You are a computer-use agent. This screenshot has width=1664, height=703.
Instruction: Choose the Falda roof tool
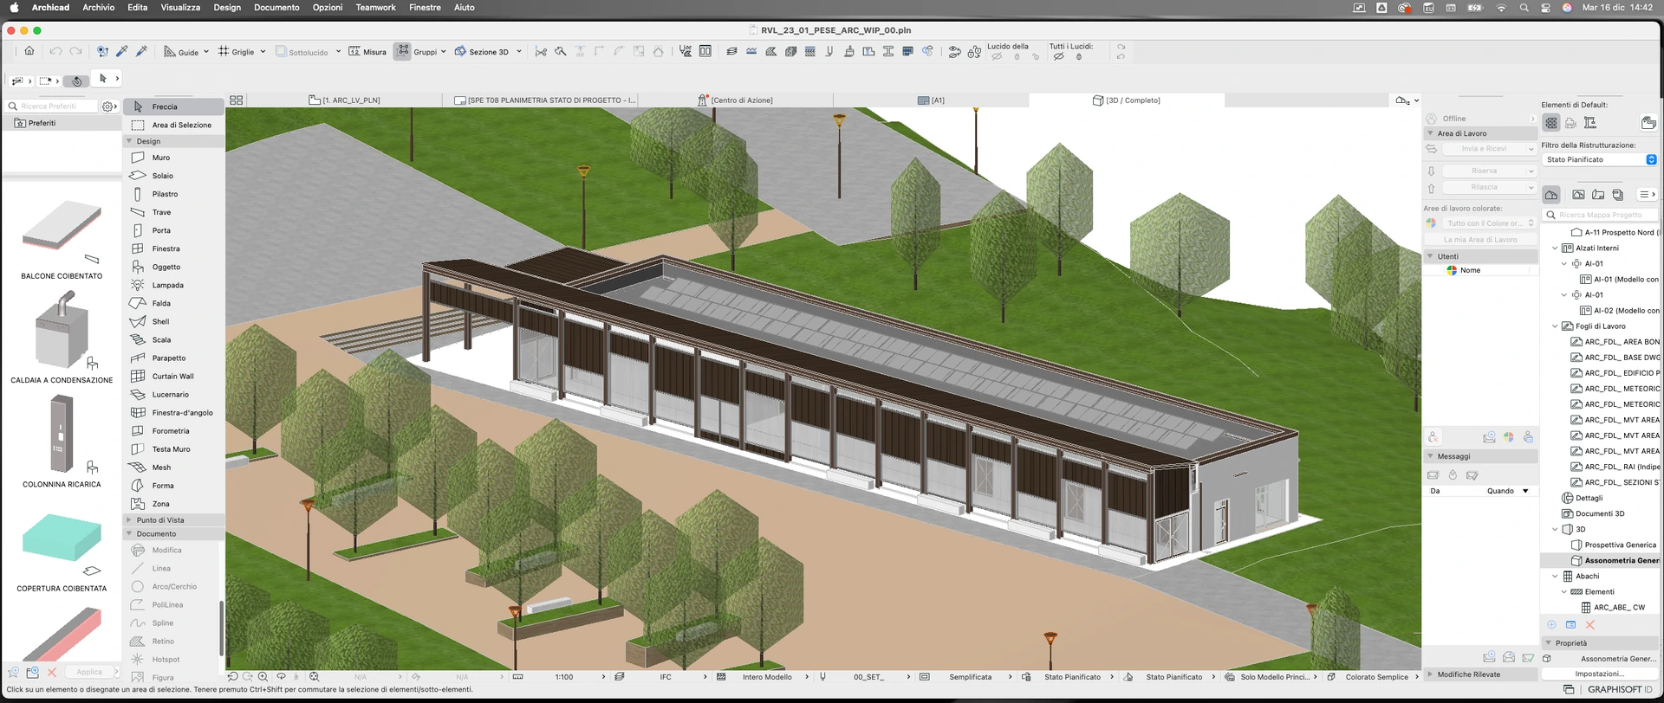pyautogui.click(x=161, y=303)
